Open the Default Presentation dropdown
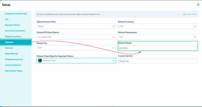This screenshot has height=107, width=202. click(x=157, y=37)
